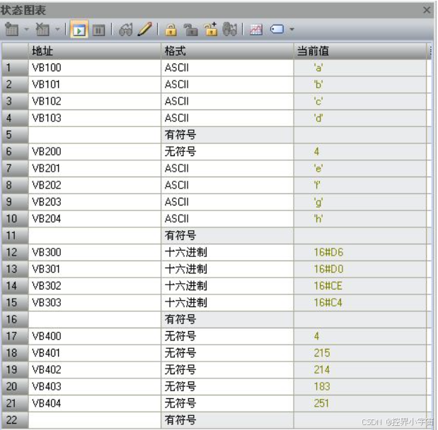Open the insert row dropdown arrow
438x430 pixels.
(x=27, y=29)
